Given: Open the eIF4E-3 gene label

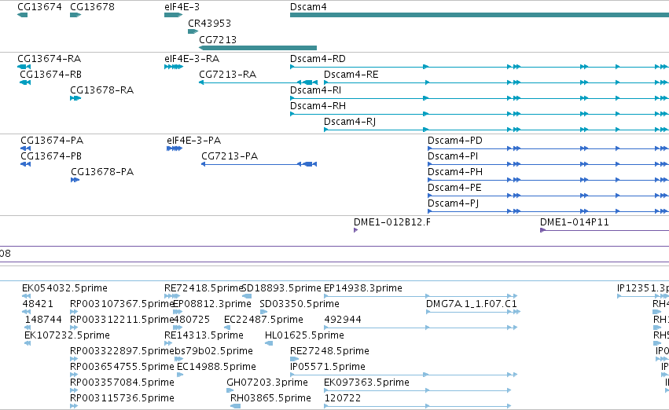Looking at the screenshot, I should pos(182,7).
